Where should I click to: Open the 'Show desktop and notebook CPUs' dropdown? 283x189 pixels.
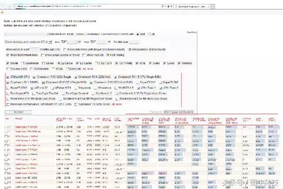click(28, 42)
